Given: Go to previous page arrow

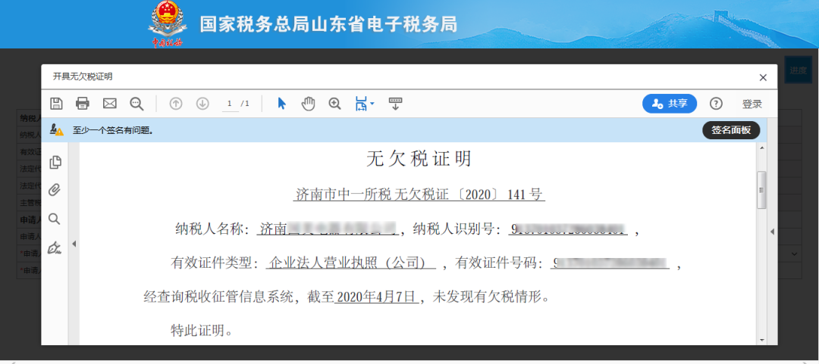Looking at the screenshot, I should pos(176,103).
